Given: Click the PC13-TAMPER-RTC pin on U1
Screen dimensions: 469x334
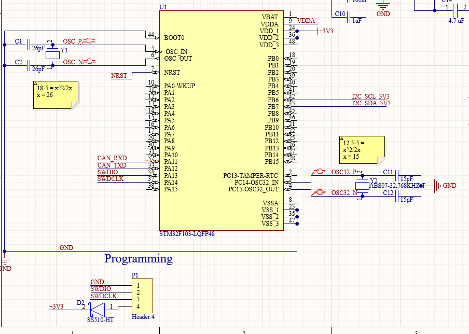Looking at the screenshot, I should pos(290,175).
